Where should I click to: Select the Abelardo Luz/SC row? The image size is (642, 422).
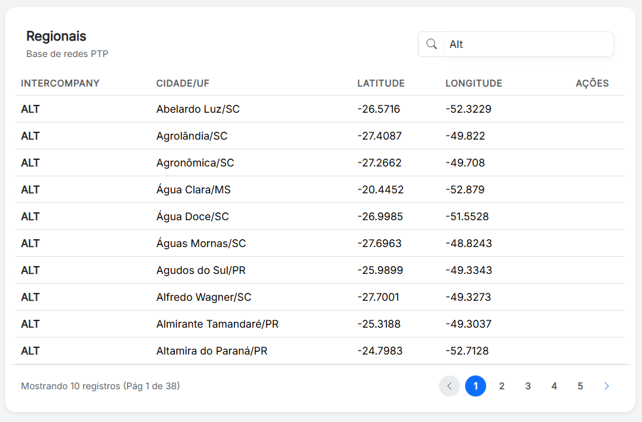click(198, 109)
